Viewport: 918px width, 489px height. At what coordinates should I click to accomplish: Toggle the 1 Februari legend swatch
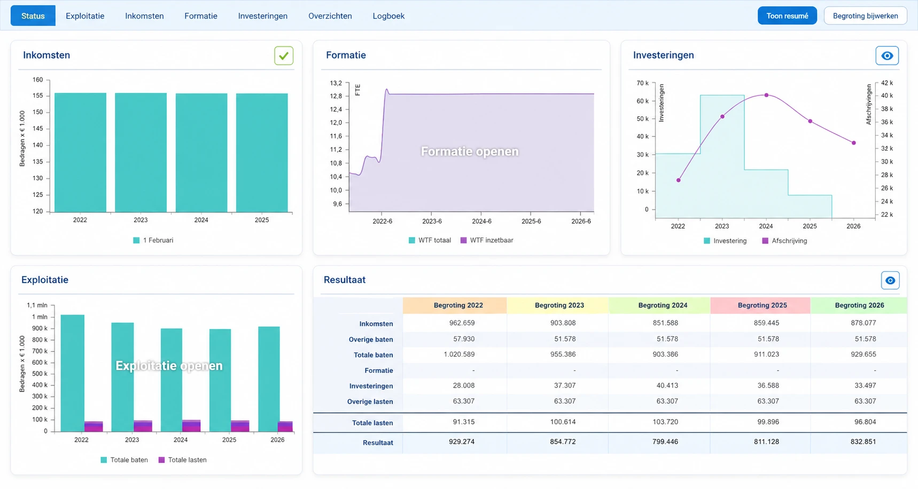point(136,240)
